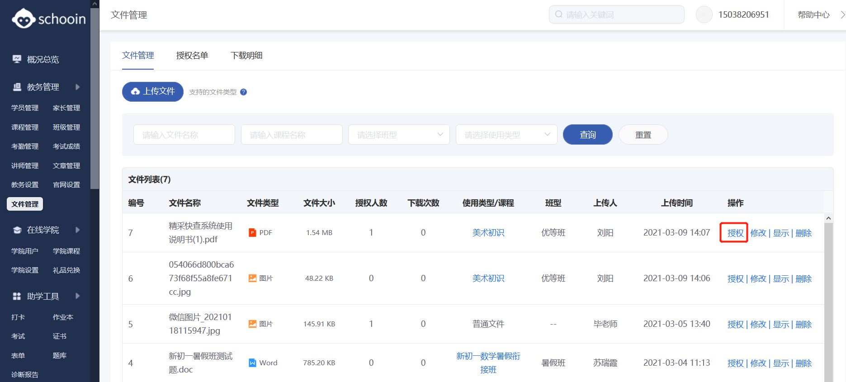Focus the 请输入文件名称 input field
This screenshot has width=846, height=382.
coord(184,135)
